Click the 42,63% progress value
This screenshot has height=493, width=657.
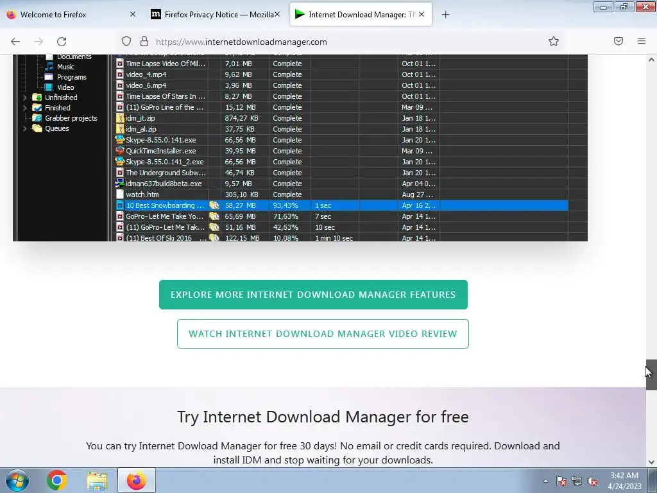pyautogui.click(x=286, y=227)
